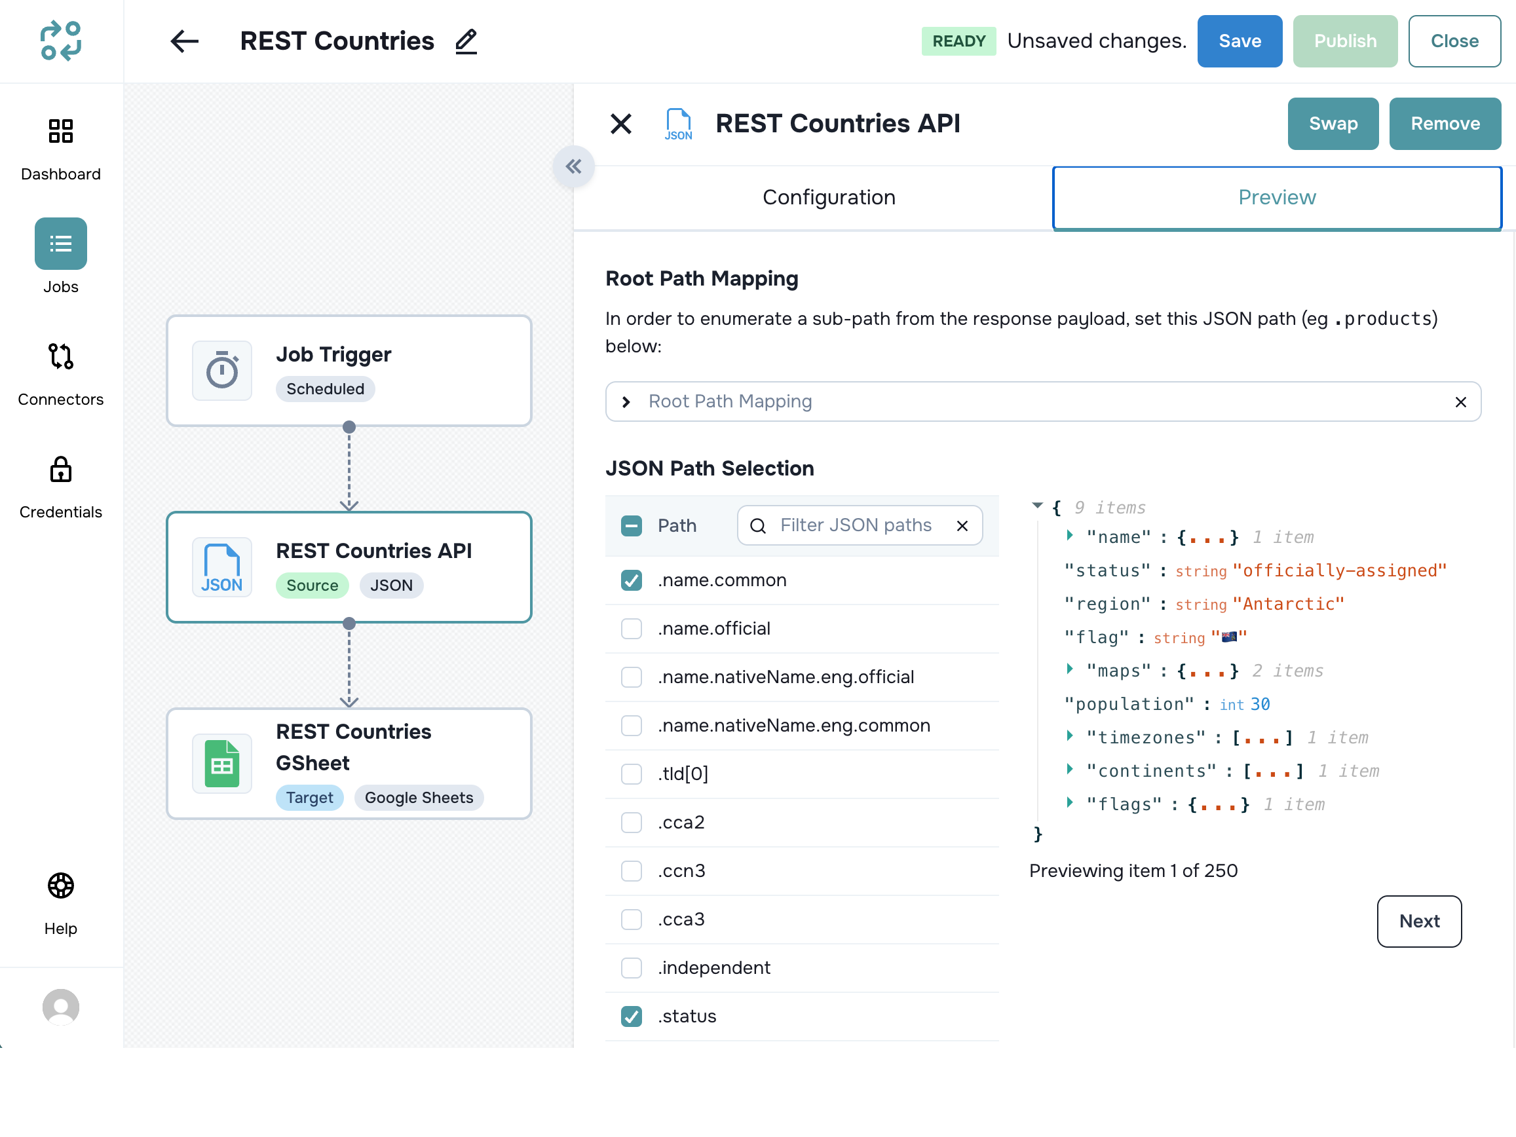1516x1137 pixels.
Task: Open the Connectors sidebar icon
Action: tap(61, 356)
